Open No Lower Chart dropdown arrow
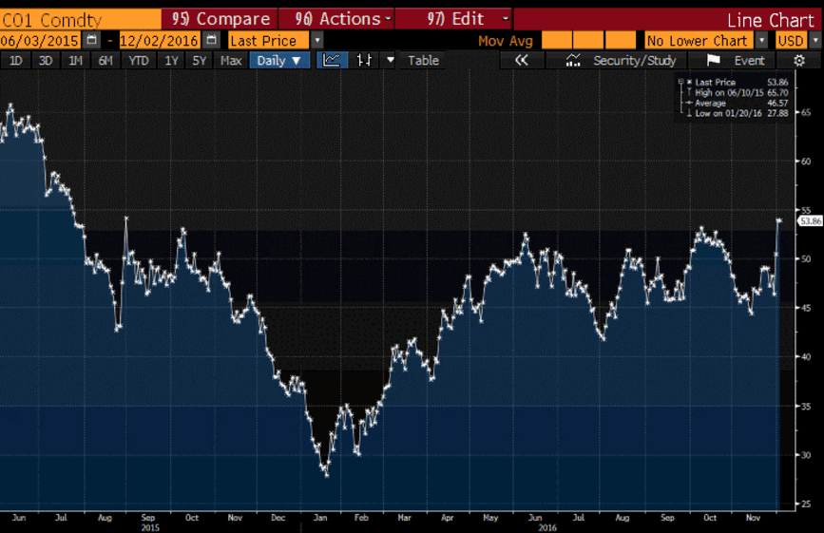The image size is (824, 533). pyautogui.click(x=762, y=40)
